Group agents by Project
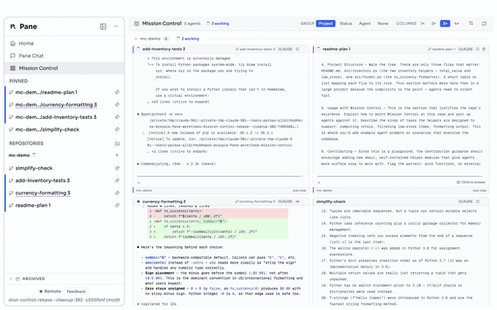 [x=326, y=23]
